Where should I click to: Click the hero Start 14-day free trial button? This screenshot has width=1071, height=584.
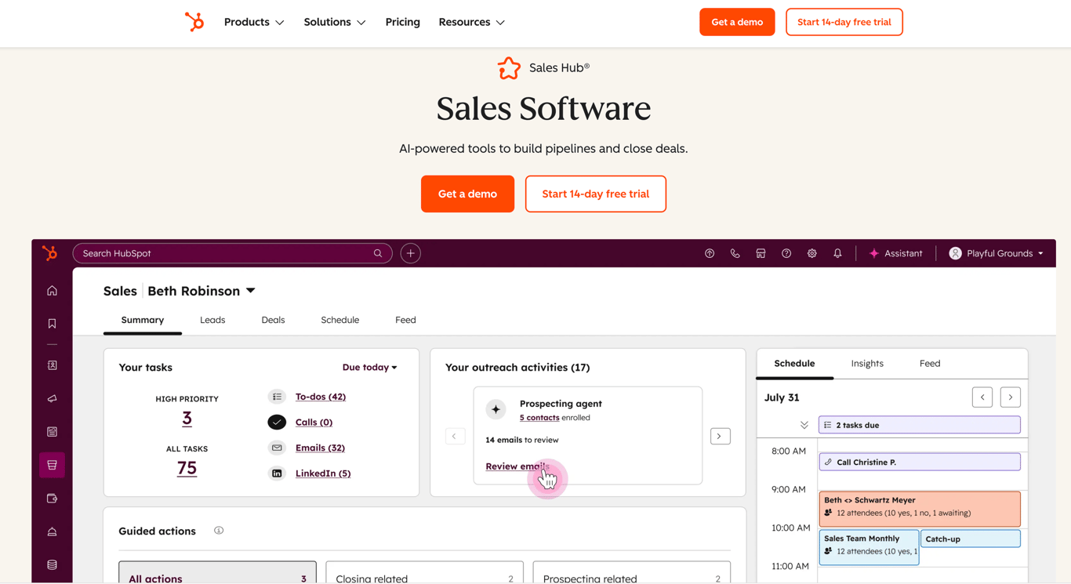tap(596, 194)
